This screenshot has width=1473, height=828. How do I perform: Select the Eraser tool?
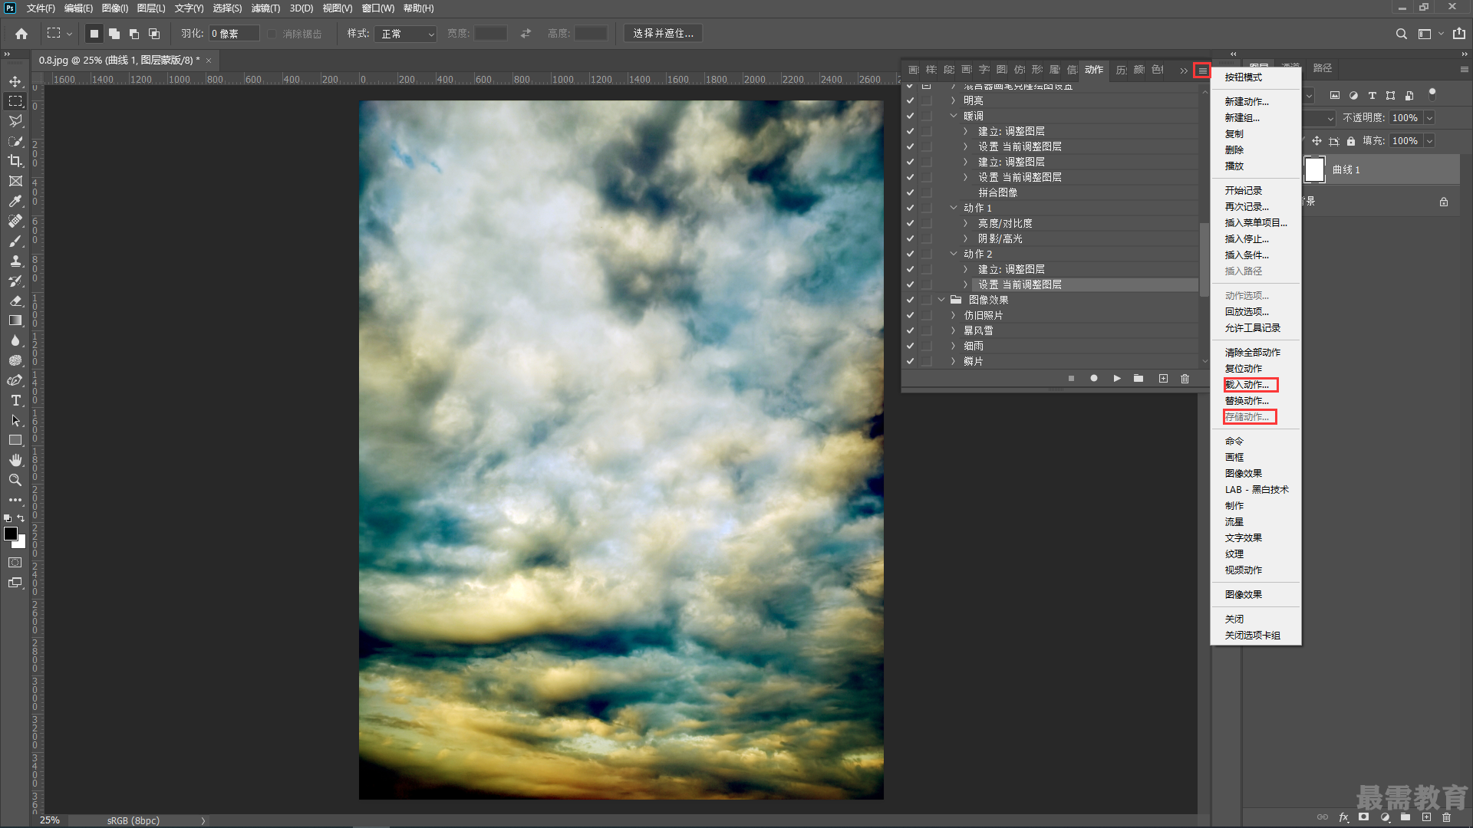pyautogui.click(x=15, y=301)
